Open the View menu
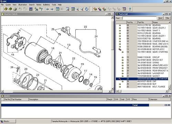The image size is (172, 124). coord(14,5)
